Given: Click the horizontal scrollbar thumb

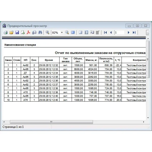Looking at the screenshot, I should [x=51, y=122].
